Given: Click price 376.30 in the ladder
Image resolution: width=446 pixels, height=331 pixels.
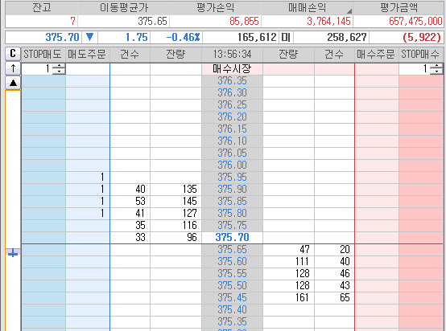Looking at the screenshot, I should click(x=232, y=93).
